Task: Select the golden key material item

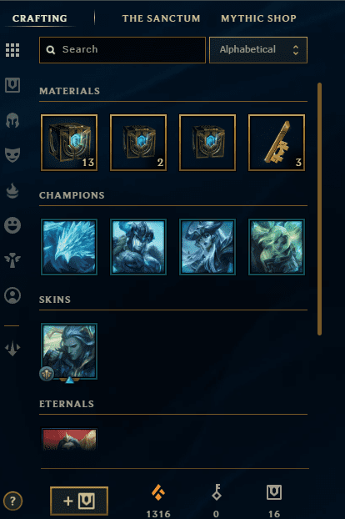Action: [x=277, y=143]
